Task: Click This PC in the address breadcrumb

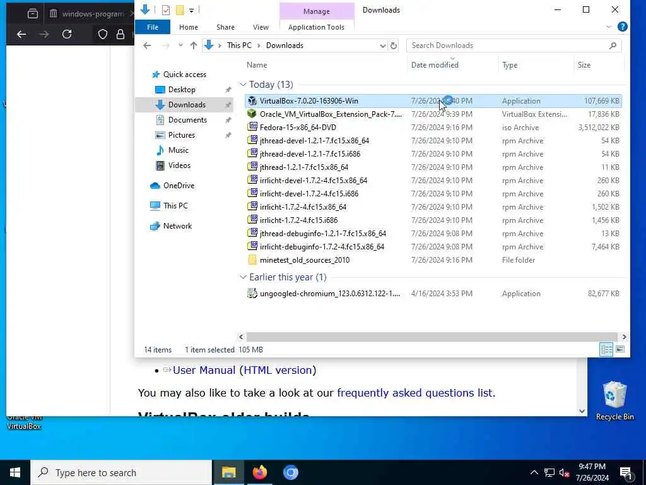Action: (x=239, y=45)
